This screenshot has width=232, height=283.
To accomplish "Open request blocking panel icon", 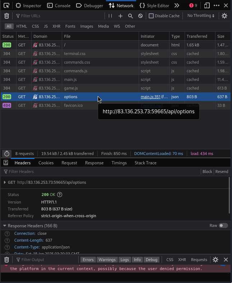I will click(140, 16).
